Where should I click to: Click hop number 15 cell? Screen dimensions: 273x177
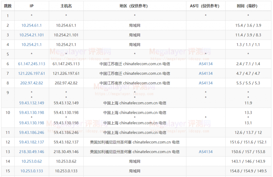(x=8, y=171)
